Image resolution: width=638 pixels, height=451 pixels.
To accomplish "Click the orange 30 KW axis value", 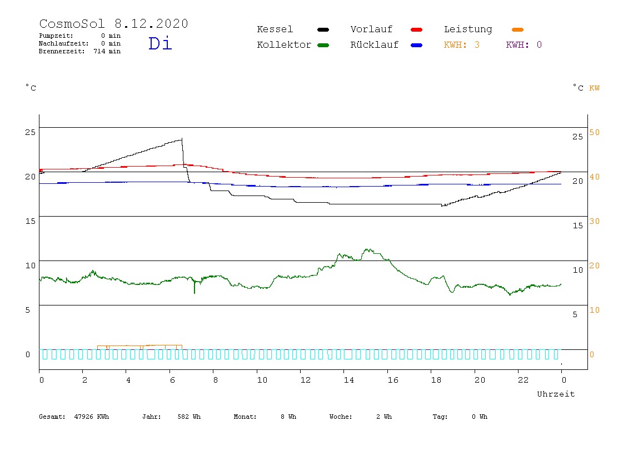I will [595, 221].
